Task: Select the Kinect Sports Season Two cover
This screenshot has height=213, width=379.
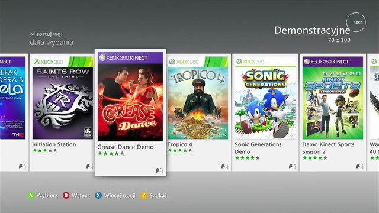Action: [333, 98]
